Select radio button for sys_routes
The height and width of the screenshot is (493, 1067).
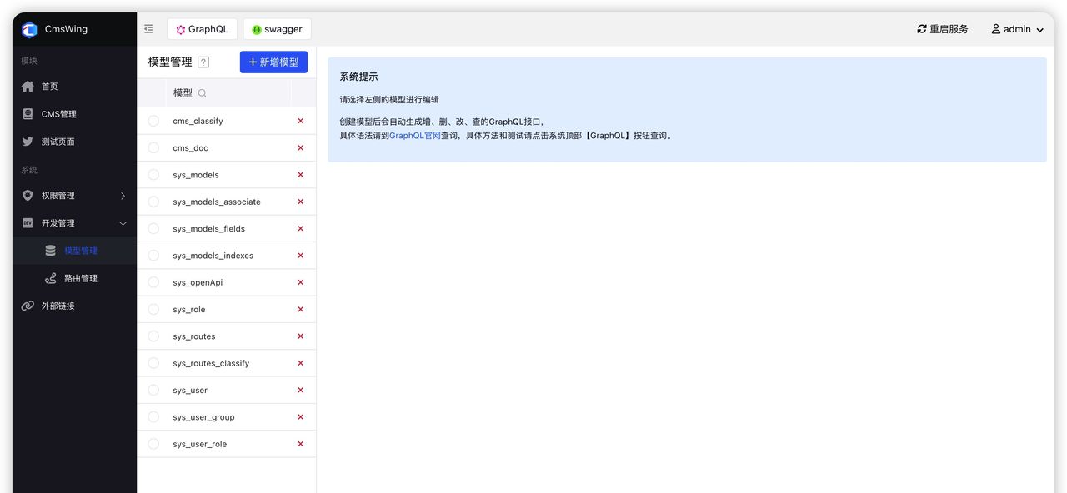[x=153, y=336]
